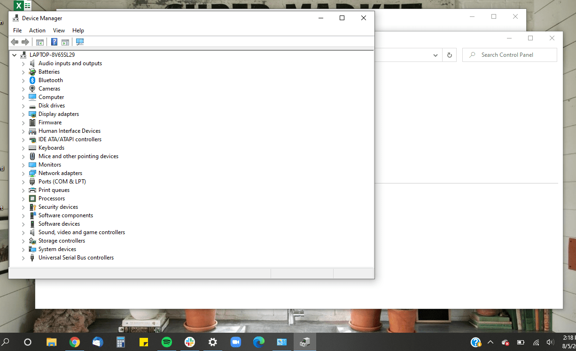Click the Properties toolbar icon
Image resolution: width=576 pixels, height=351 pixels.
point(65,42)
